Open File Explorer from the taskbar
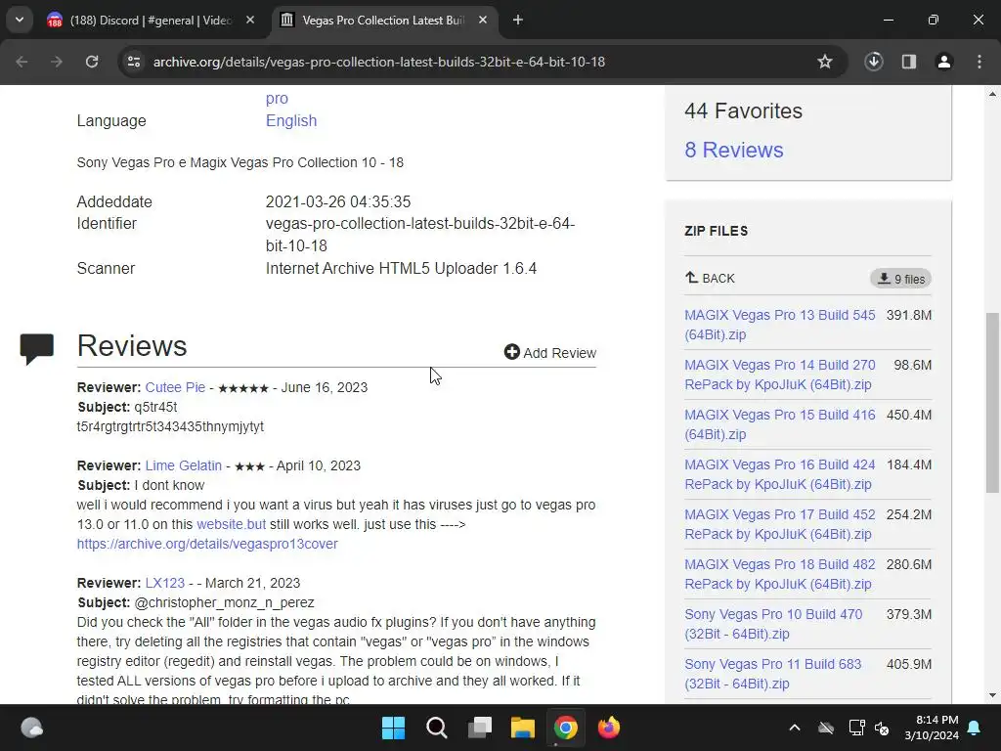The height and width of the screenshot is (751, 1001). coord(522,728)
